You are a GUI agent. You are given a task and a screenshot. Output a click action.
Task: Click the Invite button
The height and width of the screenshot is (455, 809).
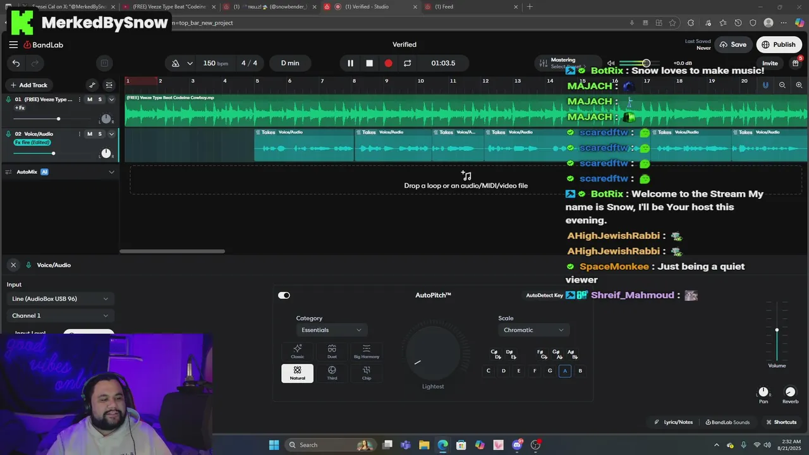(770, 63)
